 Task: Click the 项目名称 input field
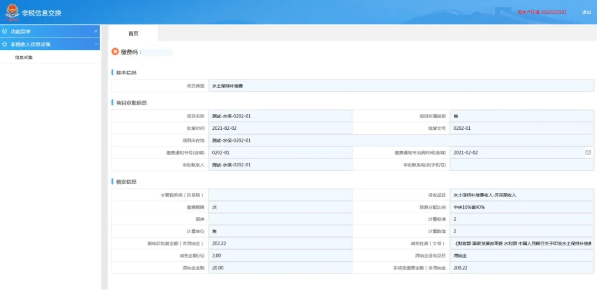click(x=280, y=116)
